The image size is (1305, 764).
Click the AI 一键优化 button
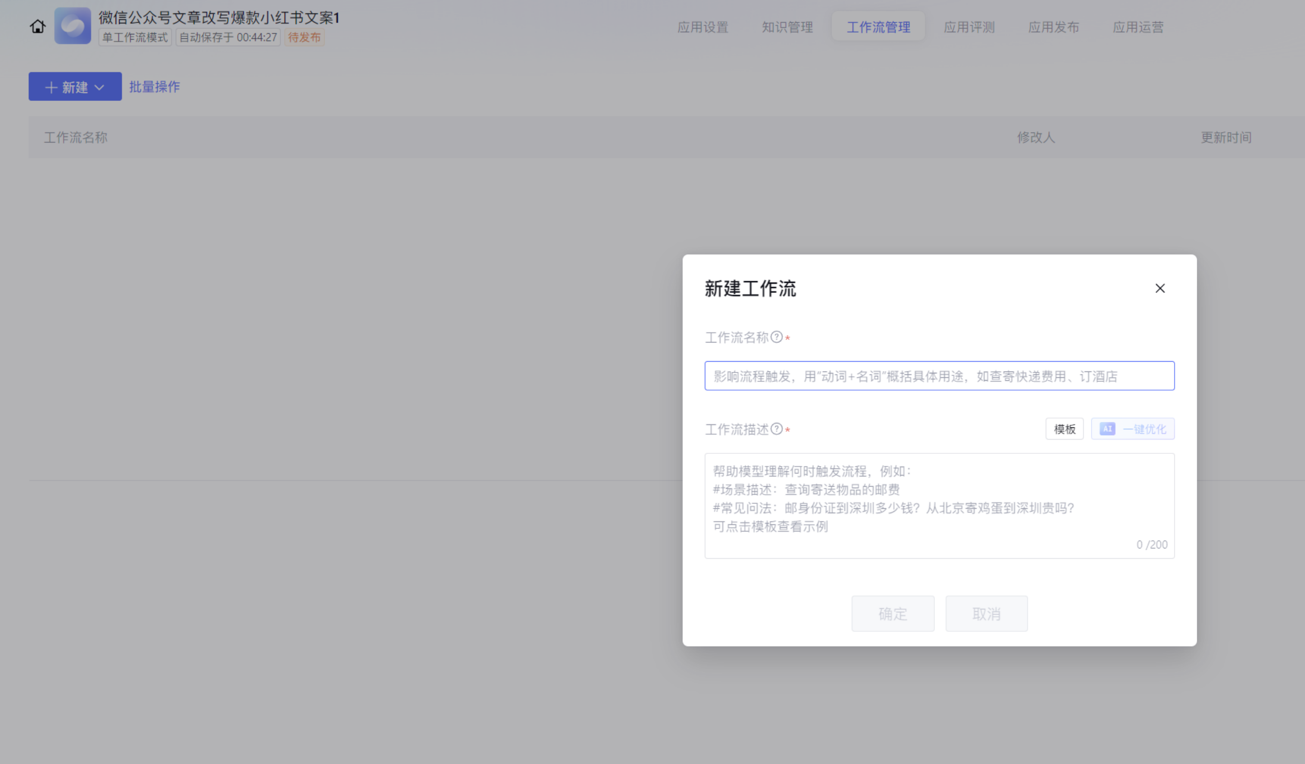click(x=1133, y=429)
